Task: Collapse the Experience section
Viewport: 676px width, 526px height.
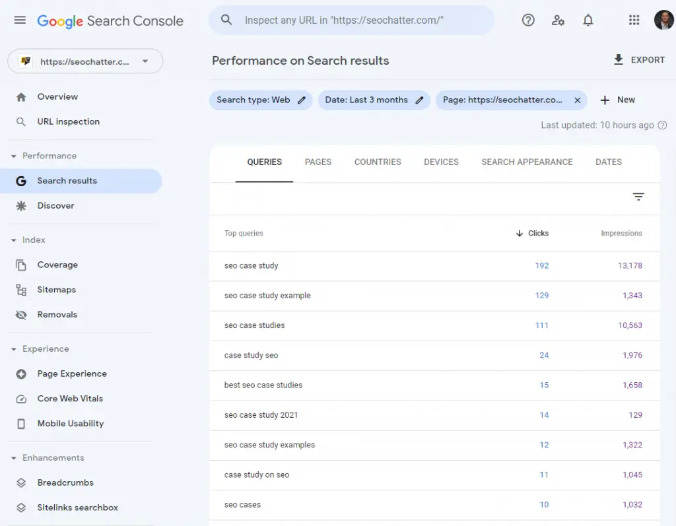Action: click(13, 349)
